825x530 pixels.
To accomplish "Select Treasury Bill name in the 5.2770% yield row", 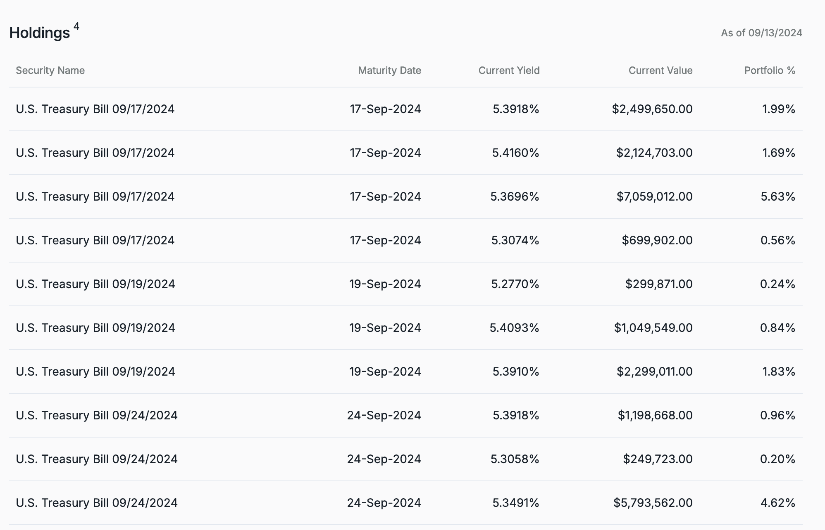I will pyautogui.click(x=95, y=284).
